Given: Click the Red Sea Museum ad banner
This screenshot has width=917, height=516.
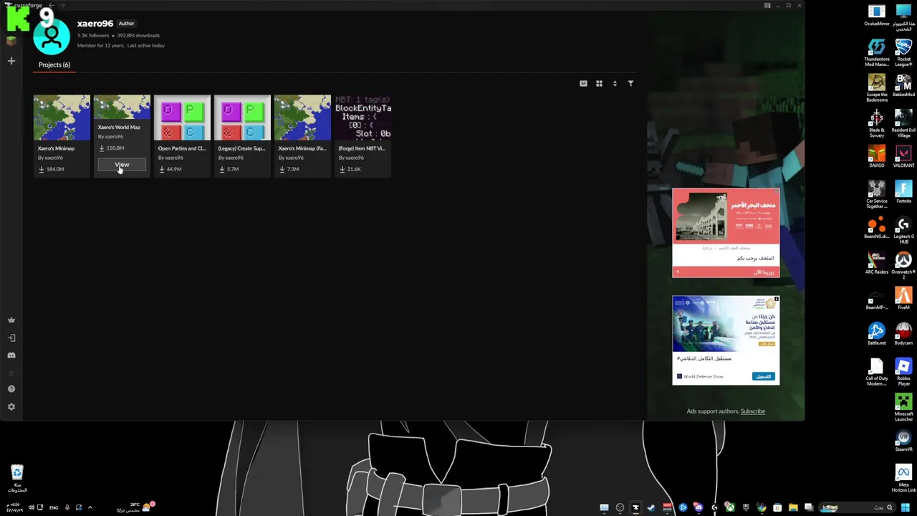Looking at the screenshot, I should click(726, 233).
